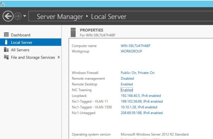Click the Local Server icon in sidebar

point(6,42)
